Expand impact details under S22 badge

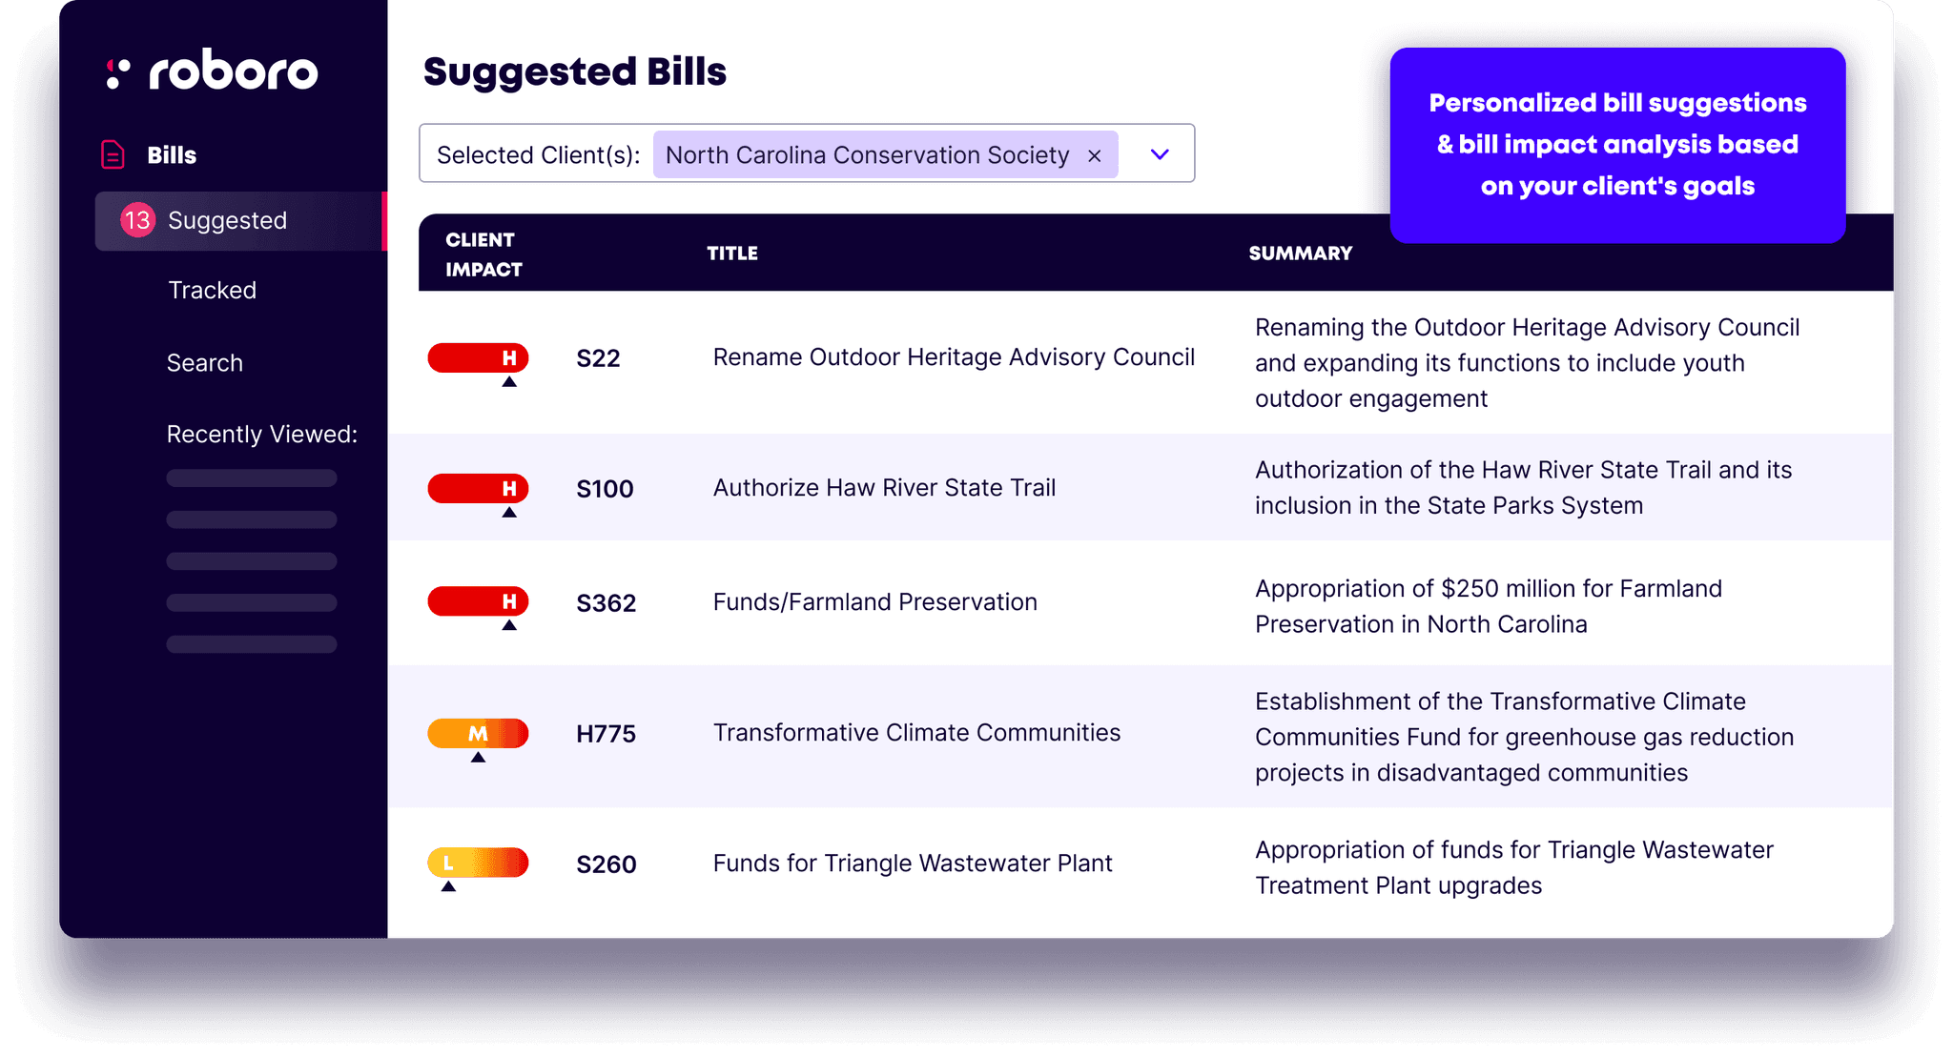(x=510, y=380)
